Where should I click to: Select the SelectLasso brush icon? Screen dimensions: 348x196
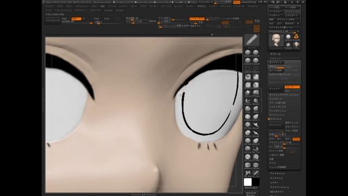click(x=256, y=69)
